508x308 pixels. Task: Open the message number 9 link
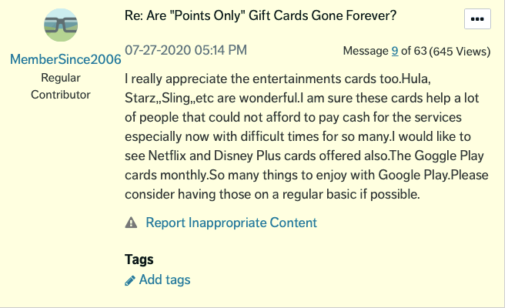[x=394, y=52]
